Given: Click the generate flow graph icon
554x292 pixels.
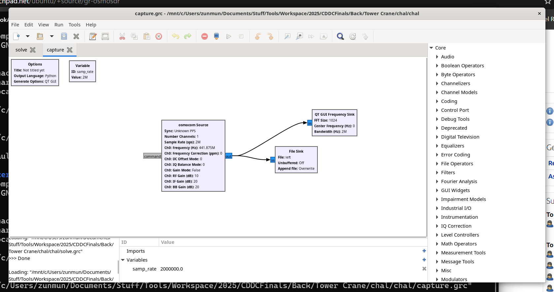Looking at the screenshot, I should point(216,36).
